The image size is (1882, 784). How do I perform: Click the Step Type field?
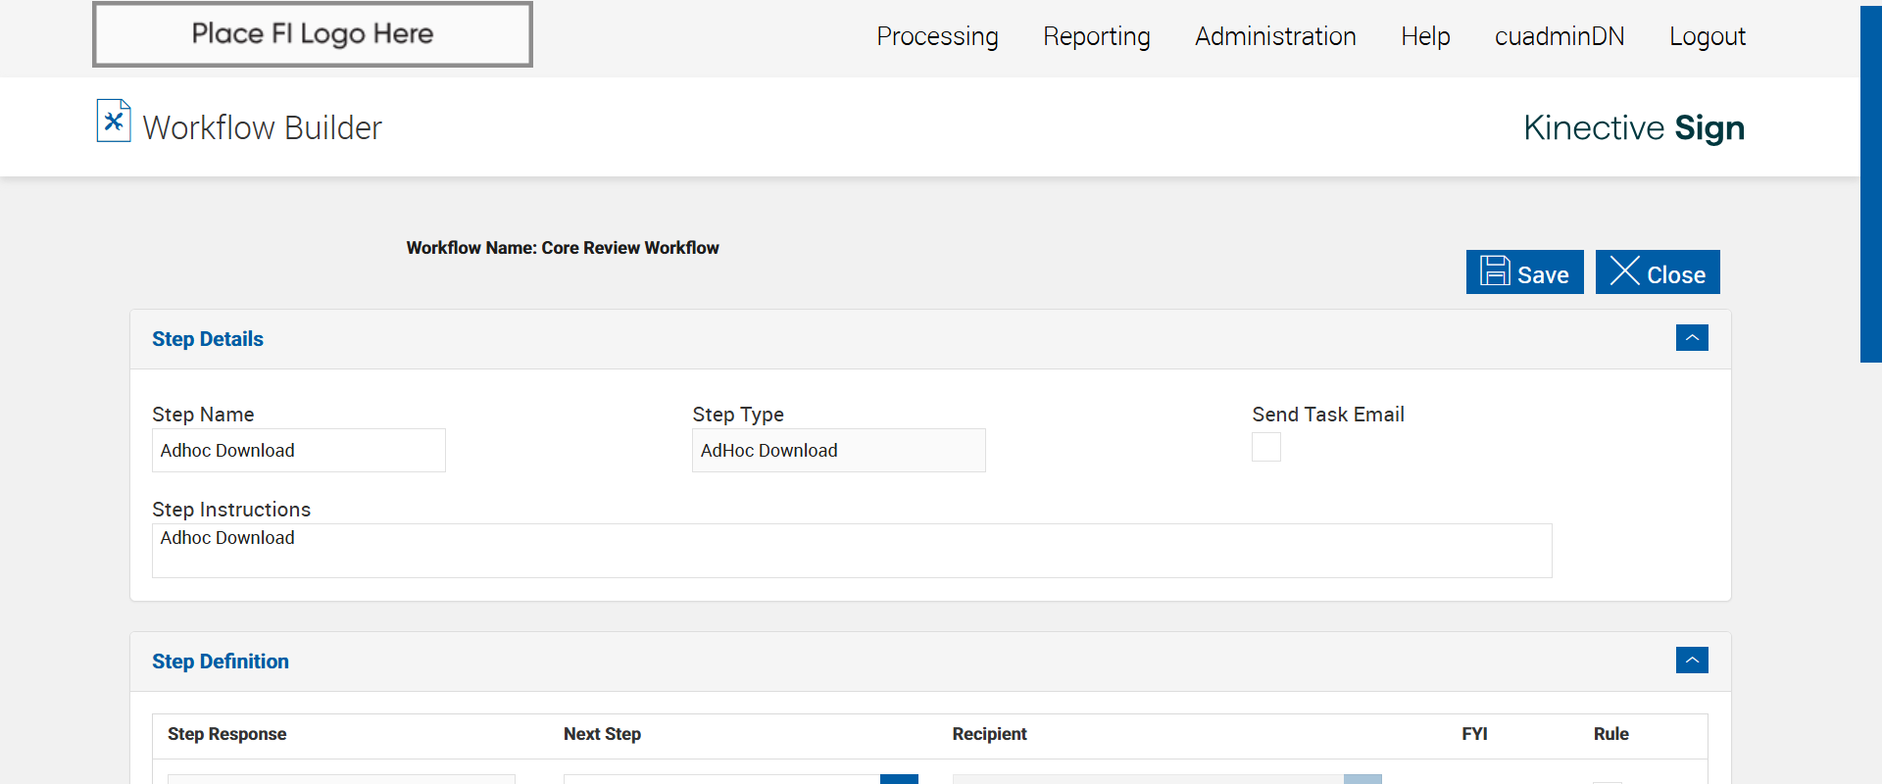pos(839,451)
